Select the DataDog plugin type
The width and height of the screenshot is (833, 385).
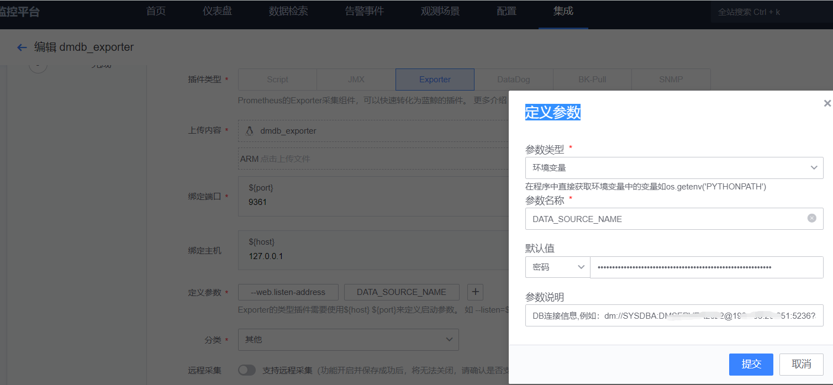[514, 80]
